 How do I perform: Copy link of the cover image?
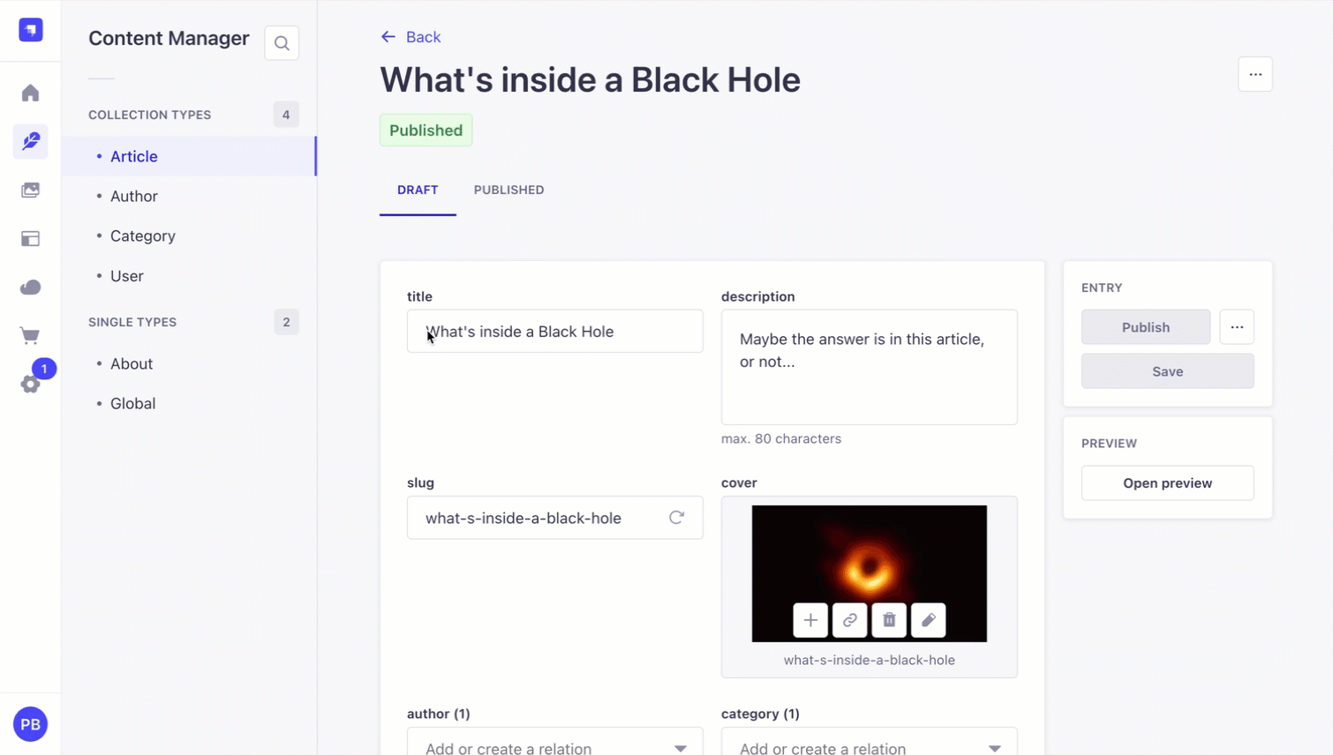pyautogui.click(x=850, y=620)
